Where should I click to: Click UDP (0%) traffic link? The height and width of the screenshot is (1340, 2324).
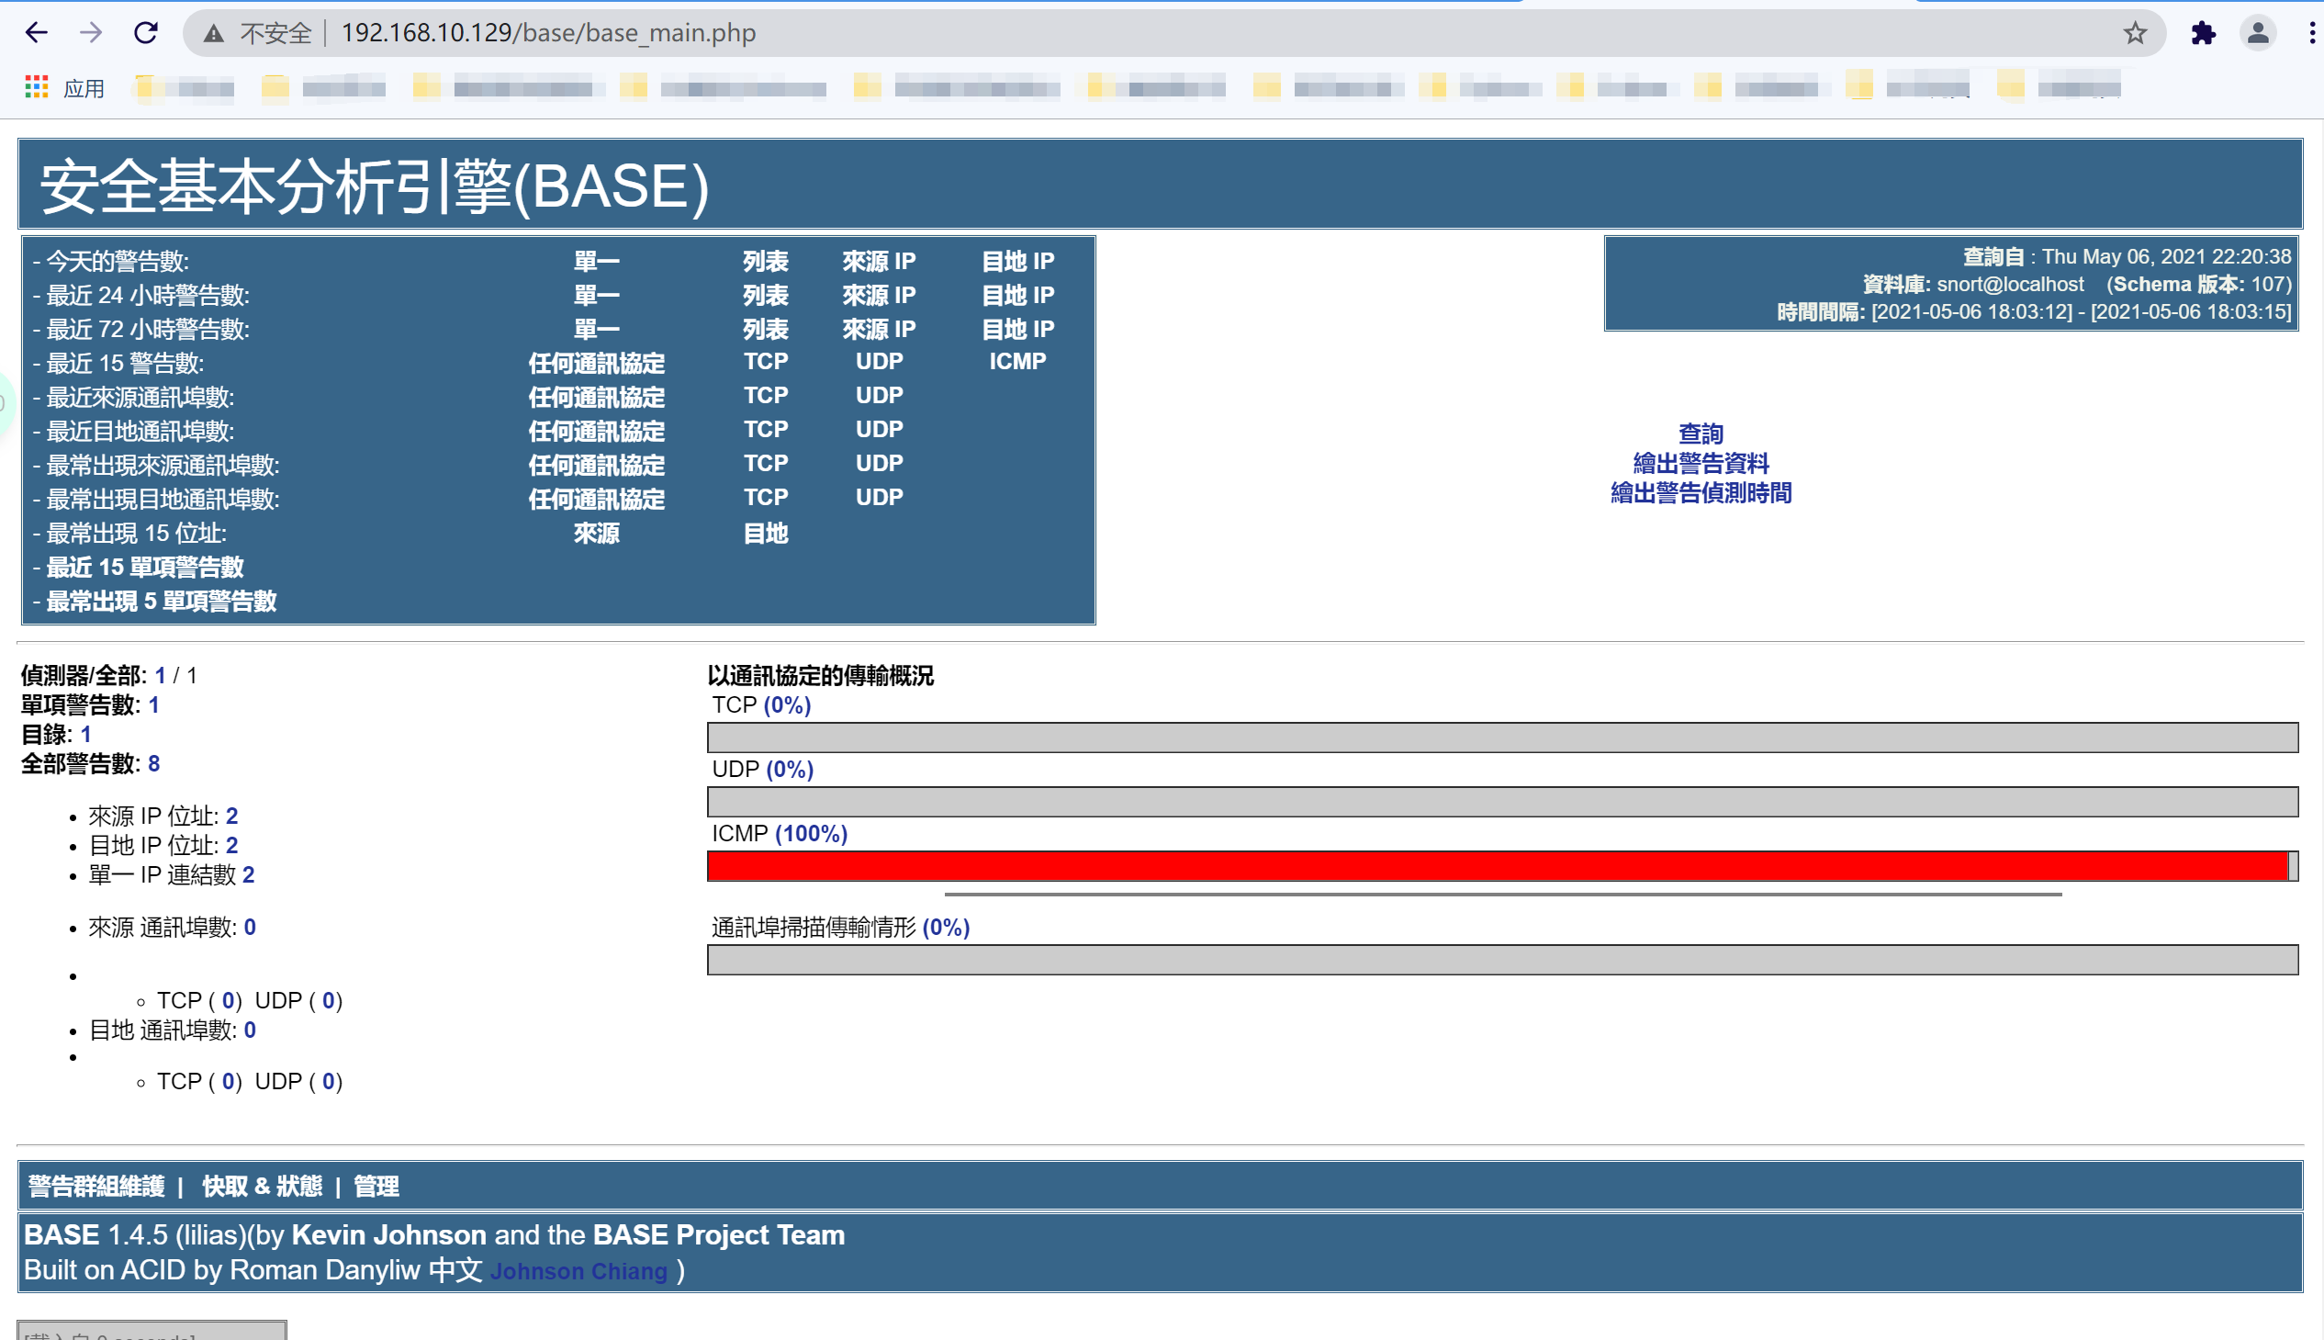click(790, 771)
